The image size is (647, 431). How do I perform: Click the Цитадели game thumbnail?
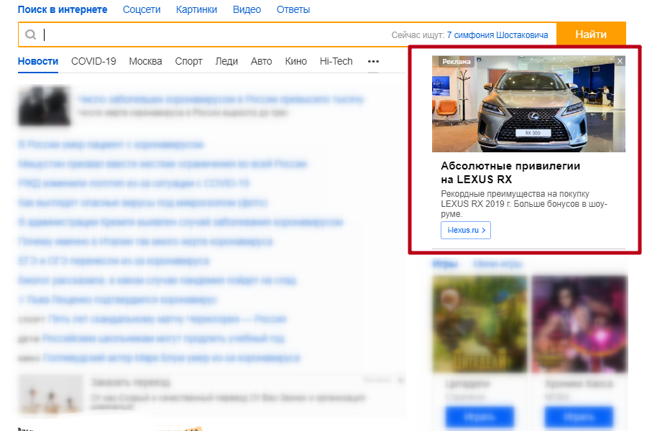coord(479,323)
